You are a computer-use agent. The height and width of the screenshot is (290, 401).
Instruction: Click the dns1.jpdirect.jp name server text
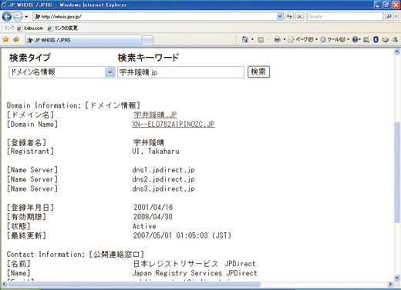tap(163, 170)
